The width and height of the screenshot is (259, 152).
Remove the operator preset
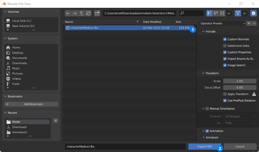coord(254,23)
